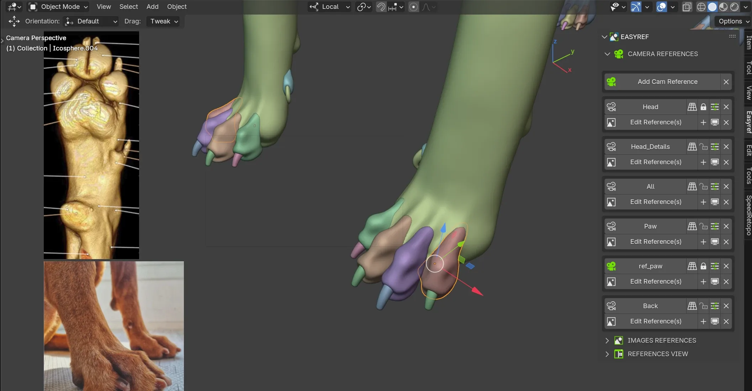Viewport: 752px width, 391px height.
Task: Unlock the Head camera reference
Action: pyautogui.click(x=704, y=107)
